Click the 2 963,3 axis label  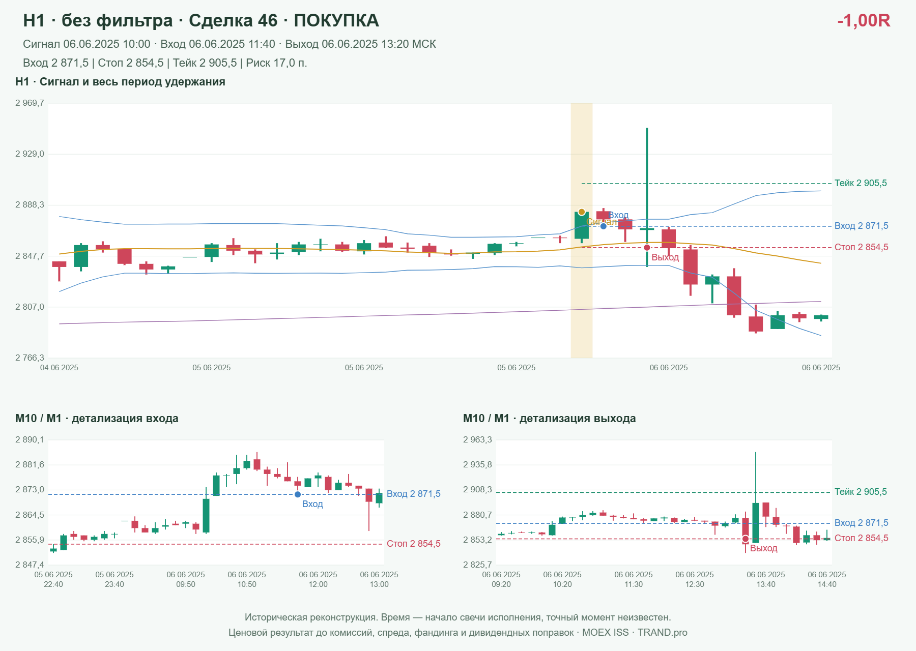[477, 440]
